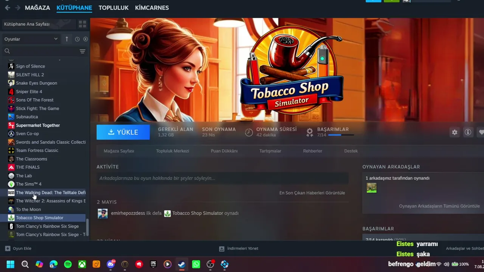Open İndirmeleri Yönet downloads manager
The image size is (484, 272).
point(239,248)
